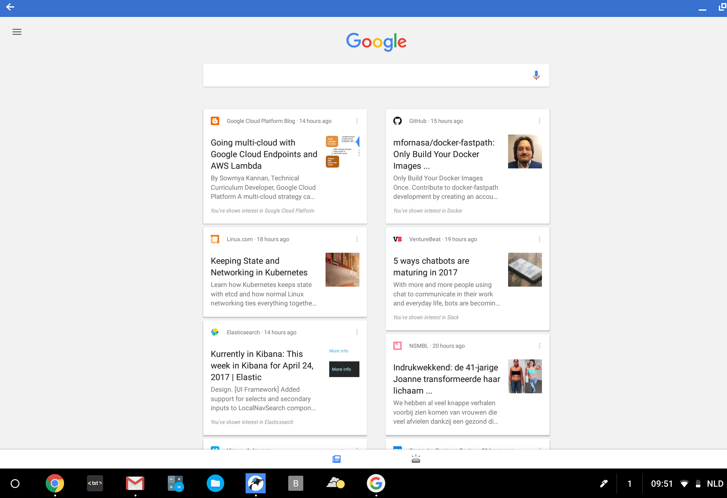Viewport: 727px width, 498px height.
Task: Click the Kubernetes container ship thumbnail
Action: click(342, 270)
